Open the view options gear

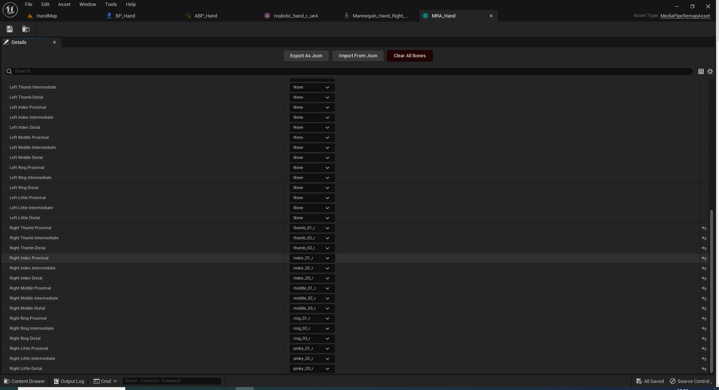pos(710,71)
